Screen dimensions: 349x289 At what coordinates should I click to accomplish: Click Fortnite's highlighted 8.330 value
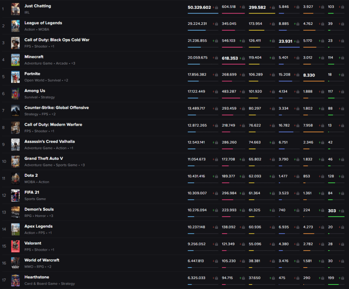[309, 75]
